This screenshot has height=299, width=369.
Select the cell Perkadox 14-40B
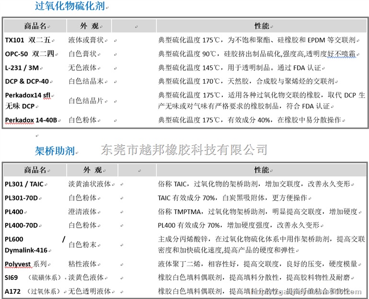coord(31,120)
